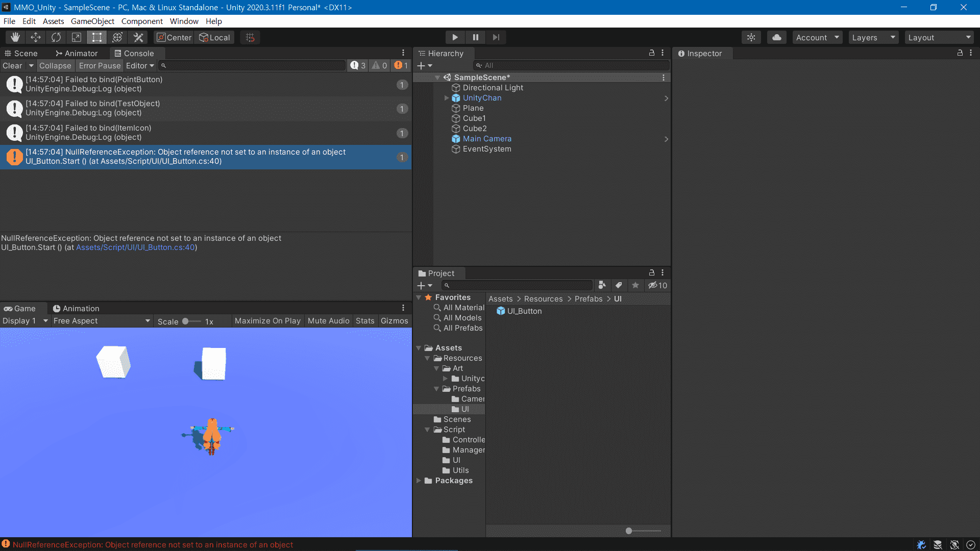Click the Hierarchy search field
Image resolution: width=980 pixels, height=551 pixels.
pos(571,65)
